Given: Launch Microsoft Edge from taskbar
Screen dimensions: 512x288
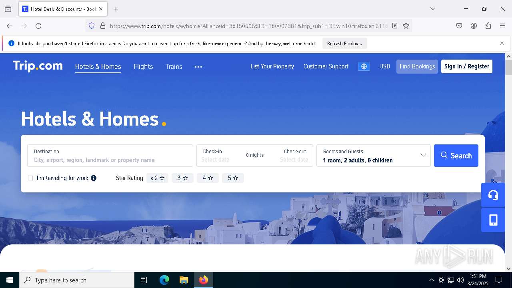Looking at the screenshot, I should point(164,280).
